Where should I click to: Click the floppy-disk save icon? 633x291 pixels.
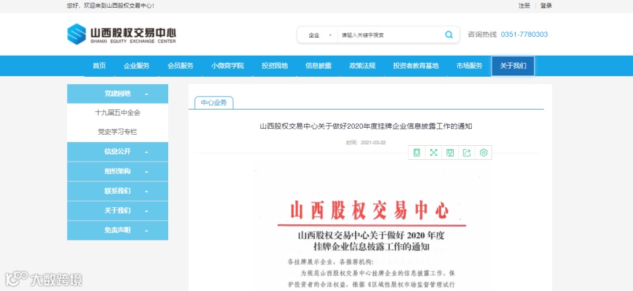[450, 152]
